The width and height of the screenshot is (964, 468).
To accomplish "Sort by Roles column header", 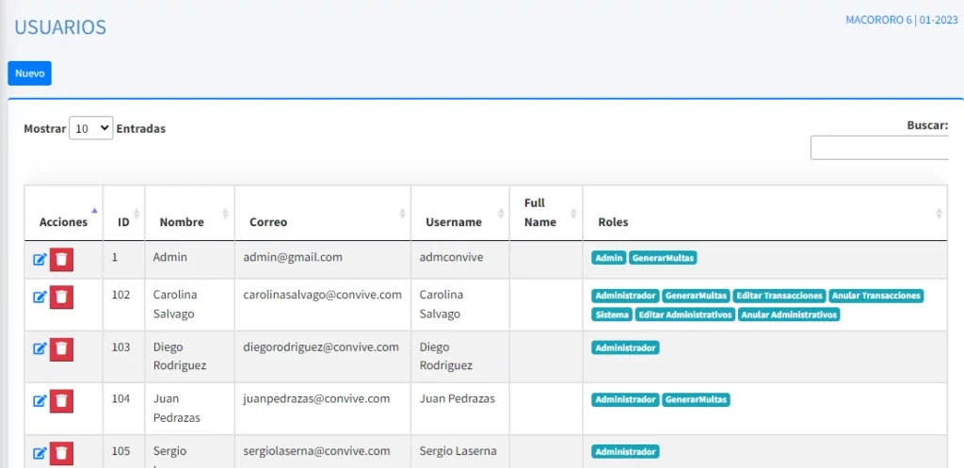I will pos(613,222).
